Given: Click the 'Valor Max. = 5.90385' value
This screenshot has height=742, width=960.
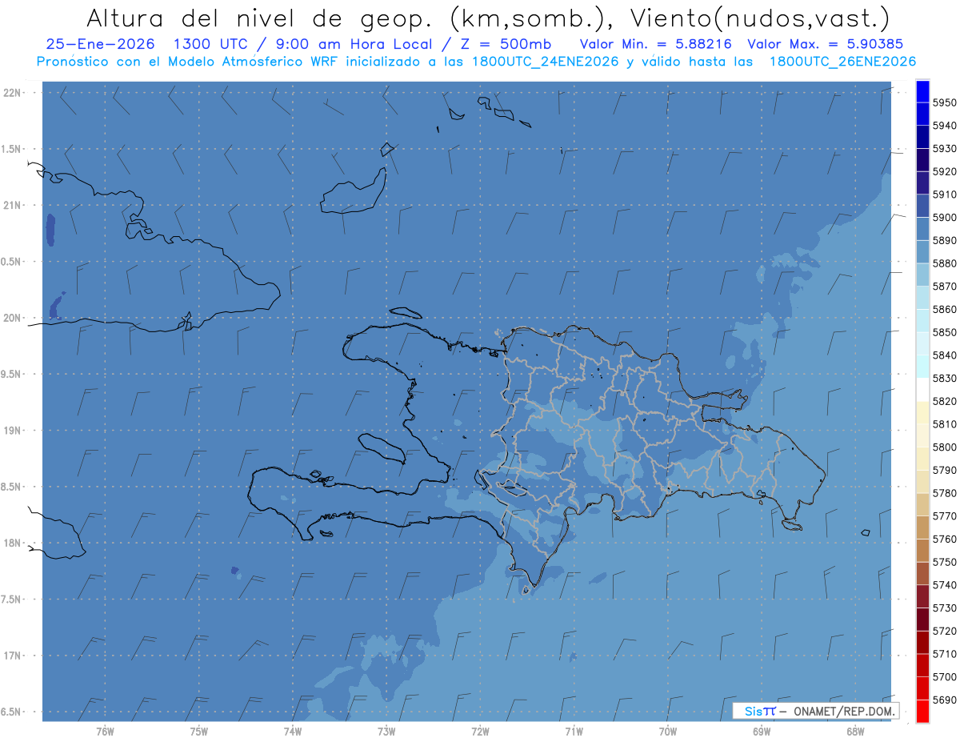Looking at the screenshot, I should pos(826,44).
